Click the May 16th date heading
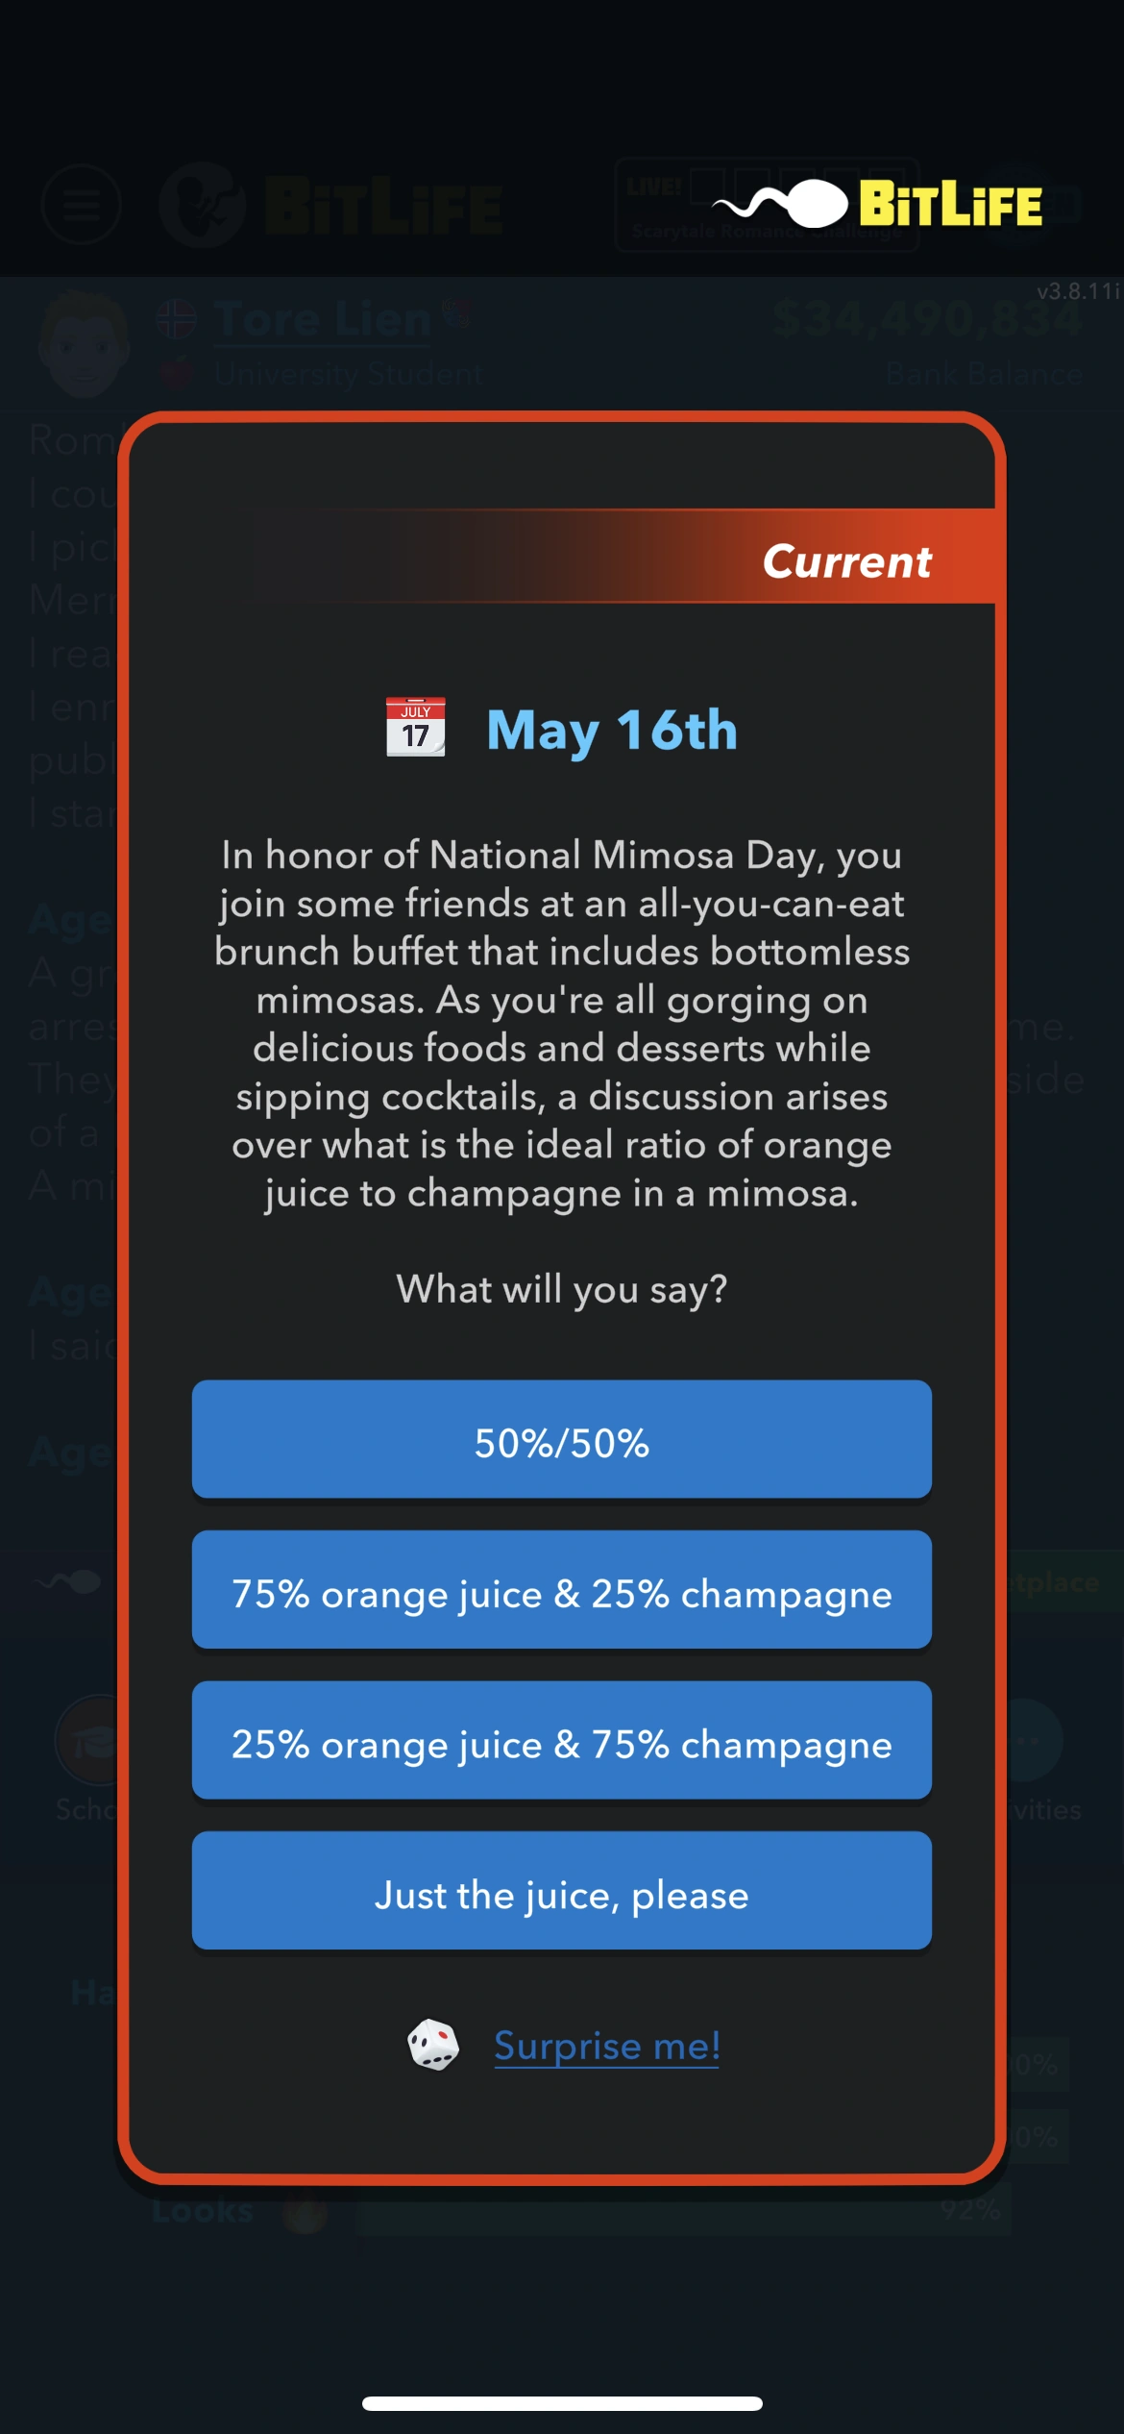Viewport: 1124px width, 2434px height. (x=611, y=730)
